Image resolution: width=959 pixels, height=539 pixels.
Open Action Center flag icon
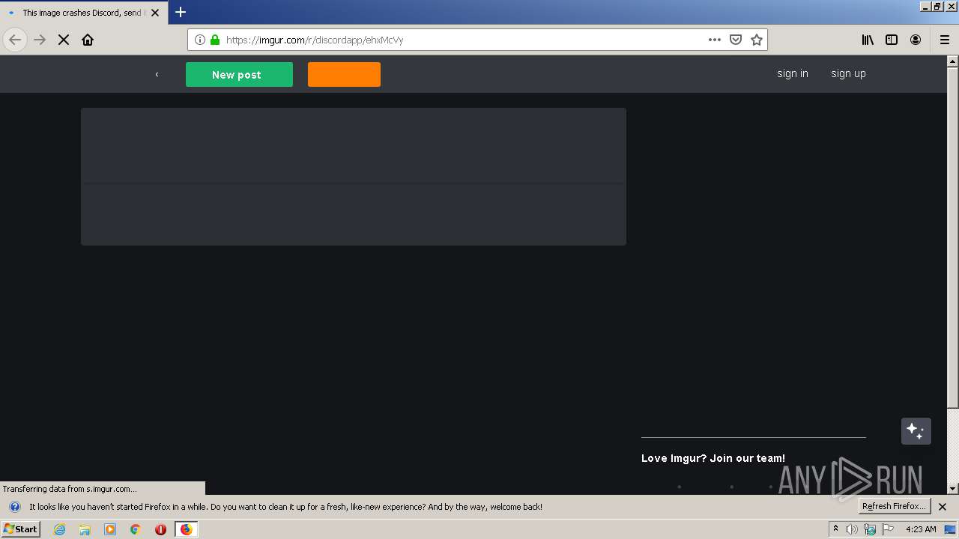(888, 529)
